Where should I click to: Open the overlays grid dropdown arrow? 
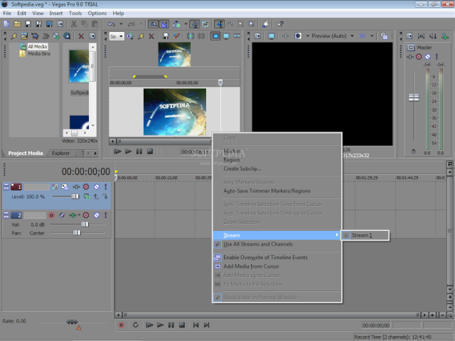coord(372,36)
